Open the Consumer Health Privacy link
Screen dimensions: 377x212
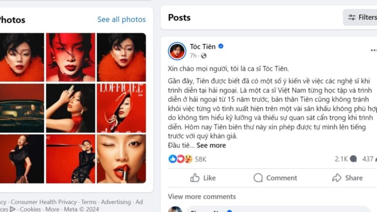tap(43, 202)
